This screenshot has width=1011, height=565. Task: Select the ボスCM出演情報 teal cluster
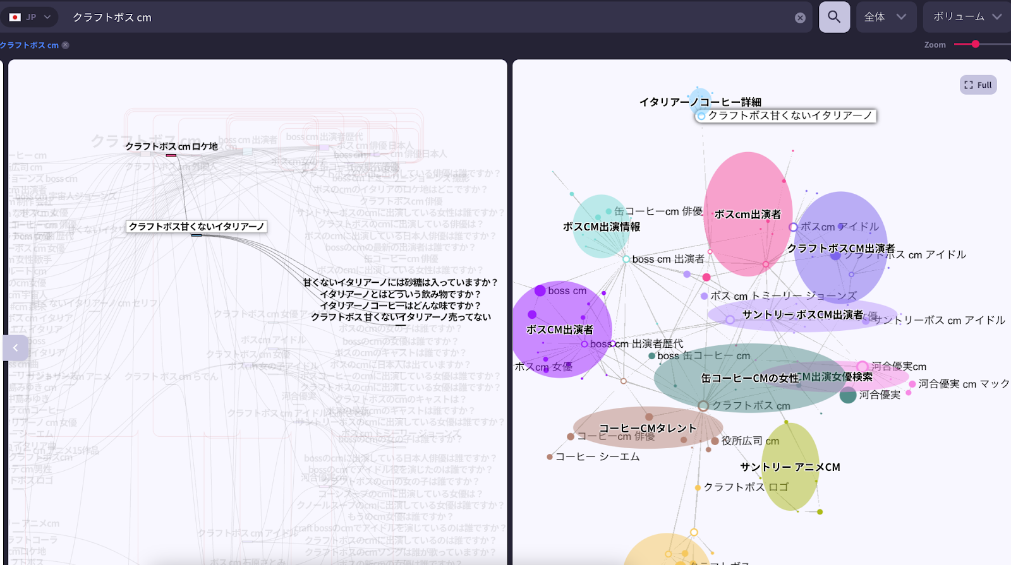602,226
